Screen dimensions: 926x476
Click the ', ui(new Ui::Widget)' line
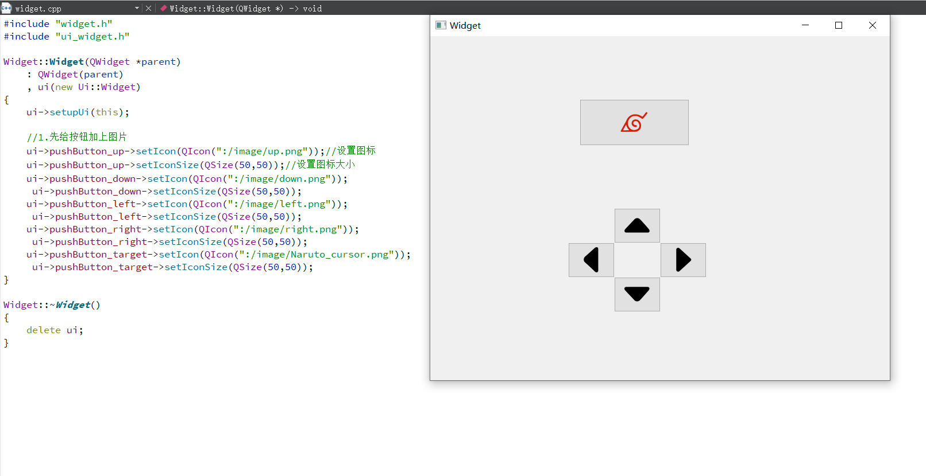(x=83, y=87)
